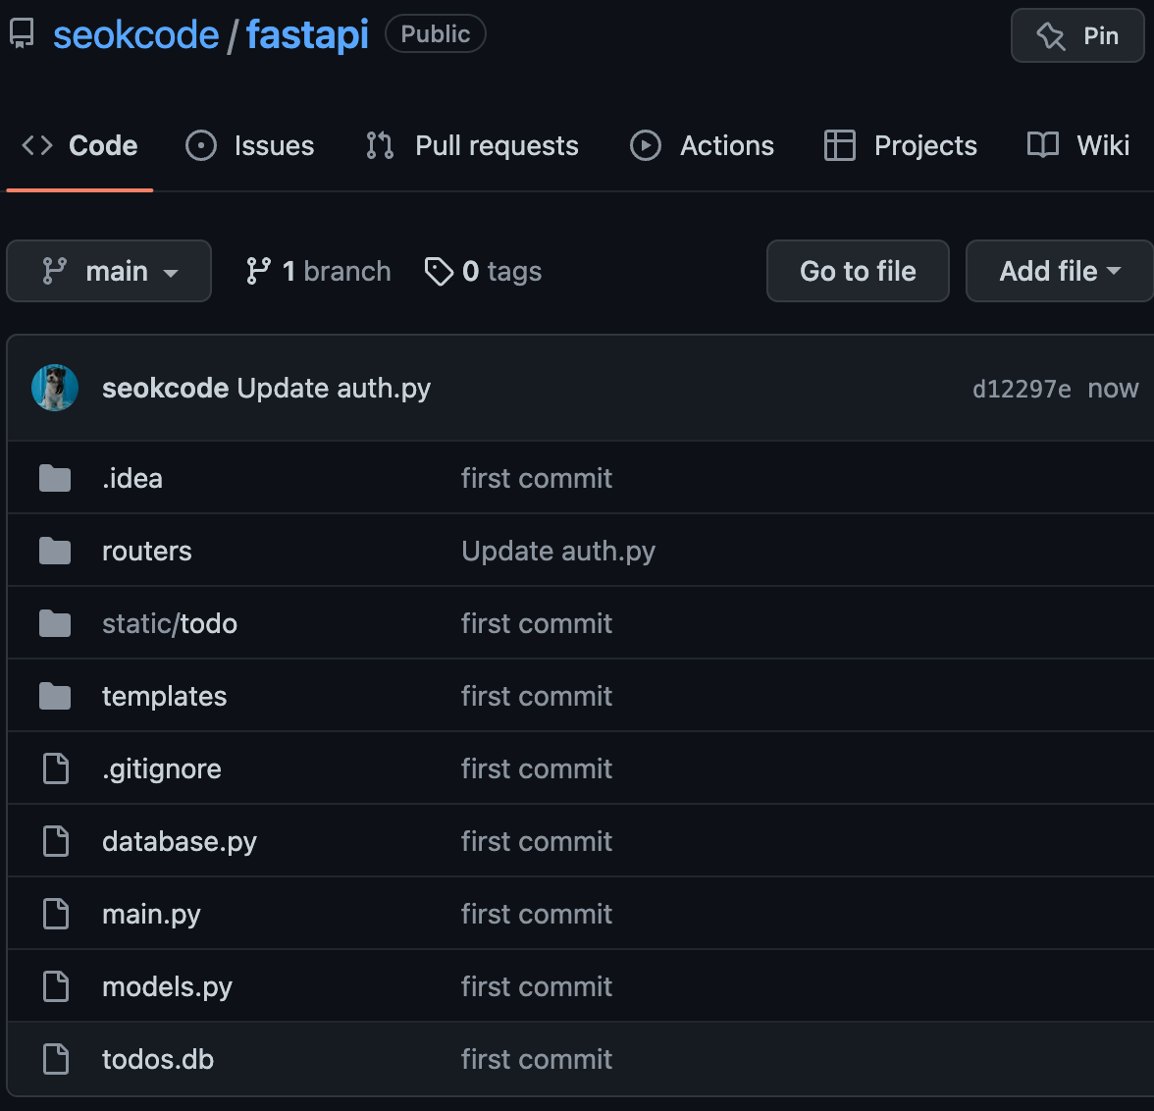Click the file icon for todos.db

point(56,1059)
